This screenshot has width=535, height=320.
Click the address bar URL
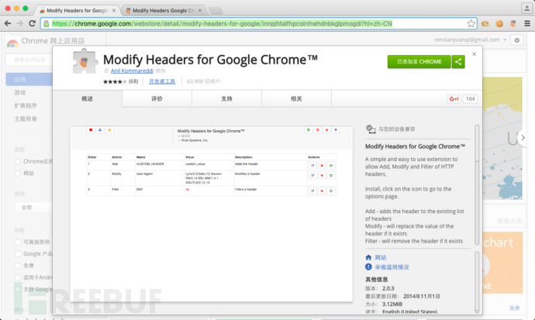click(222, 23)
